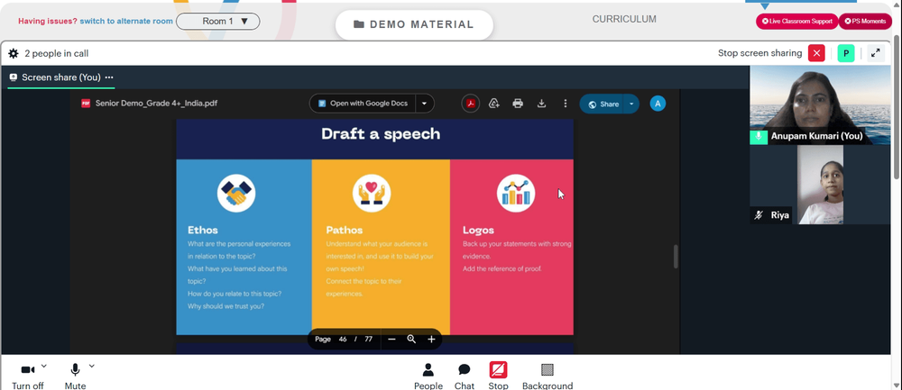Click the Pathos heading text
This screenshot has width=902, height=390.
click(x=344, y=230)
